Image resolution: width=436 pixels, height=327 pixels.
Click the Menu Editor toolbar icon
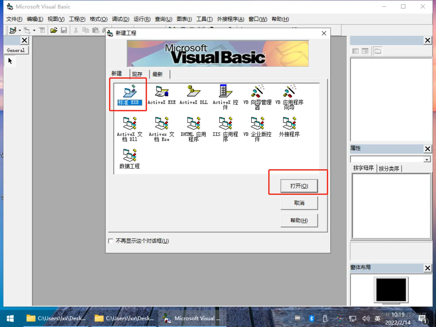(x=42, y=30)
